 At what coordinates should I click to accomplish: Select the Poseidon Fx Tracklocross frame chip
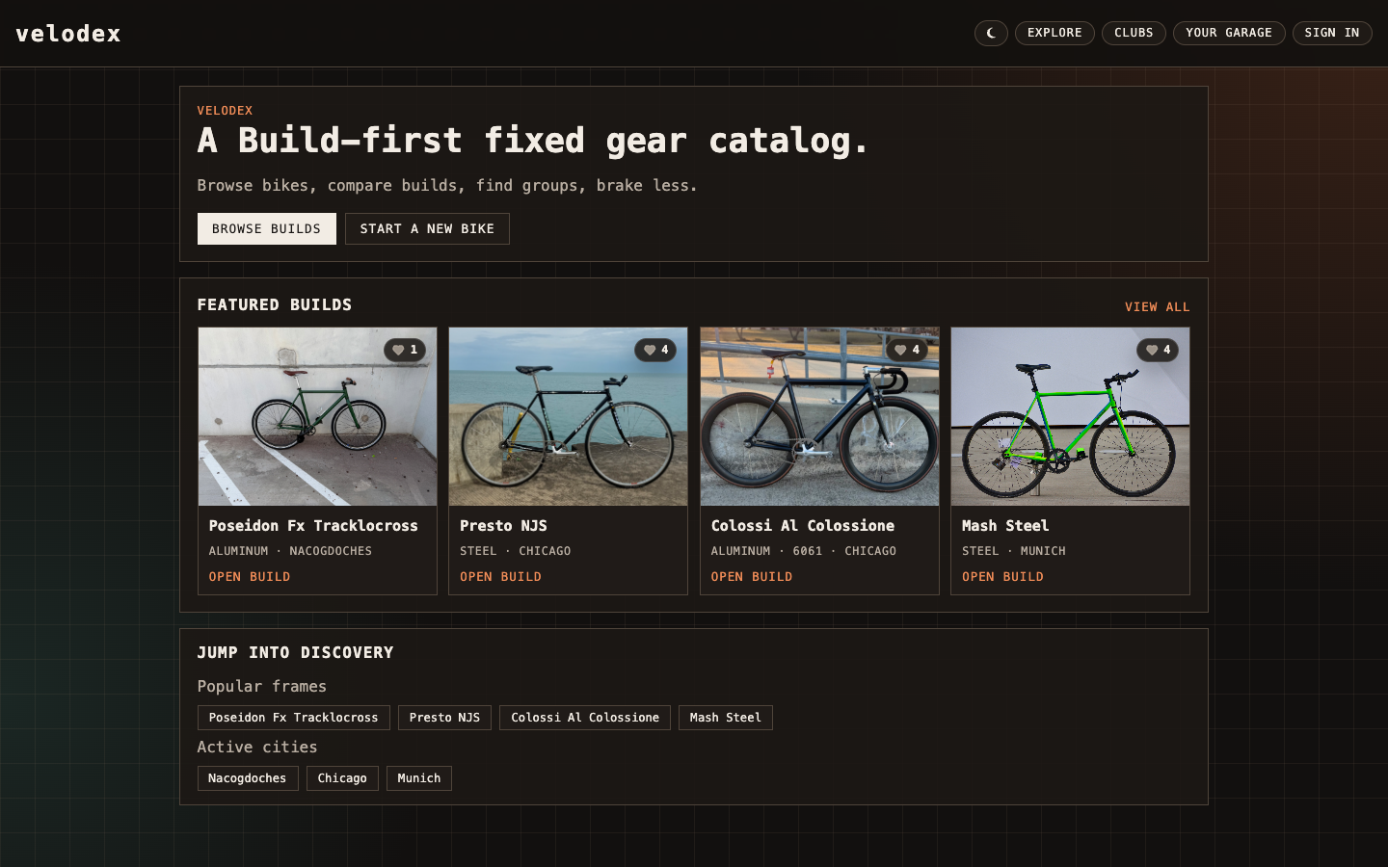click(x=294, y=718)
